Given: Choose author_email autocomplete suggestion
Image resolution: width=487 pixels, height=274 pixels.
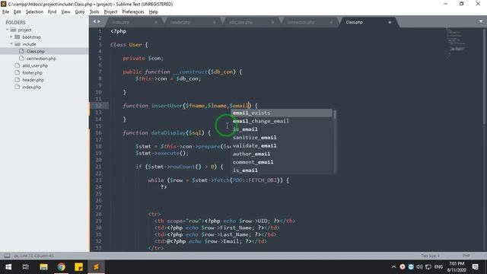Looking at the screenshot, I should [282, 154].
